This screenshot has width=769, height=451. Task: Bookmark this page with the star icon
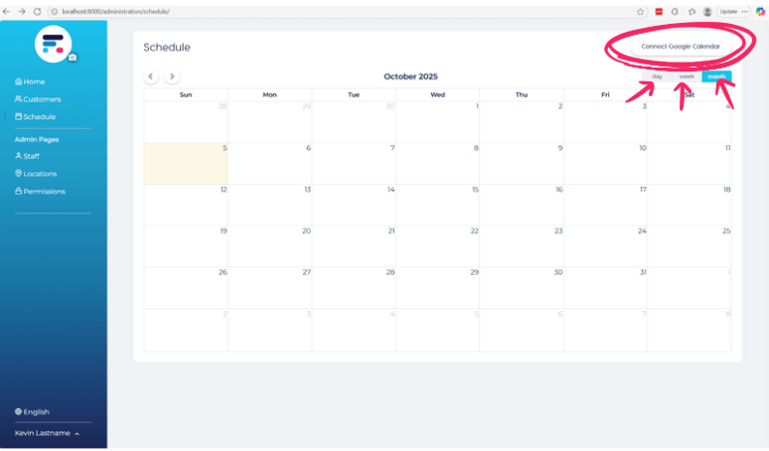pos(641,11)
